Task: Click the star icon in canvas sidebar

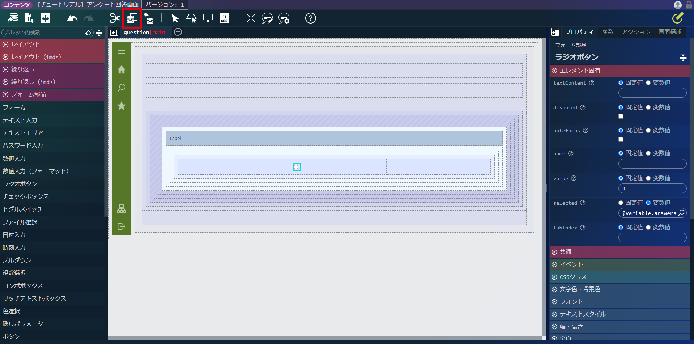Action: tap(122, 106)
